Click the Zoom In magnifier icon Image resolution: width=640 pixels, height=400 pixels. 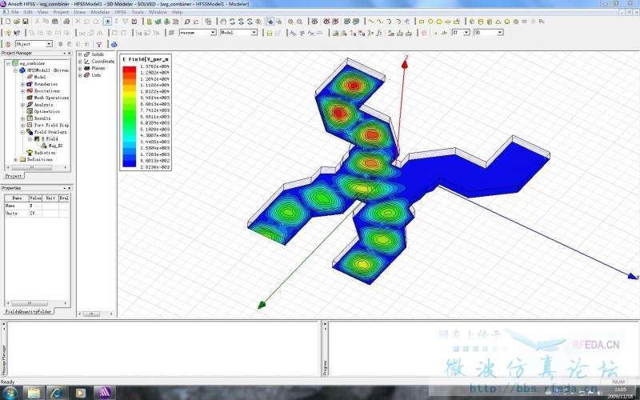[290, 22]
